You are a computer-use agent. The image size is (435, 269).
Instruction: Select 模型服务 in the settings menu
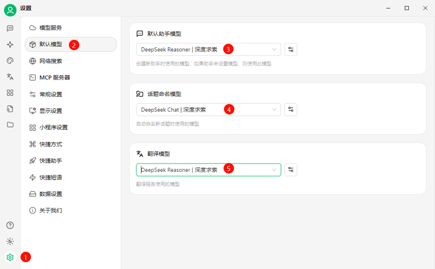[50, 28]
